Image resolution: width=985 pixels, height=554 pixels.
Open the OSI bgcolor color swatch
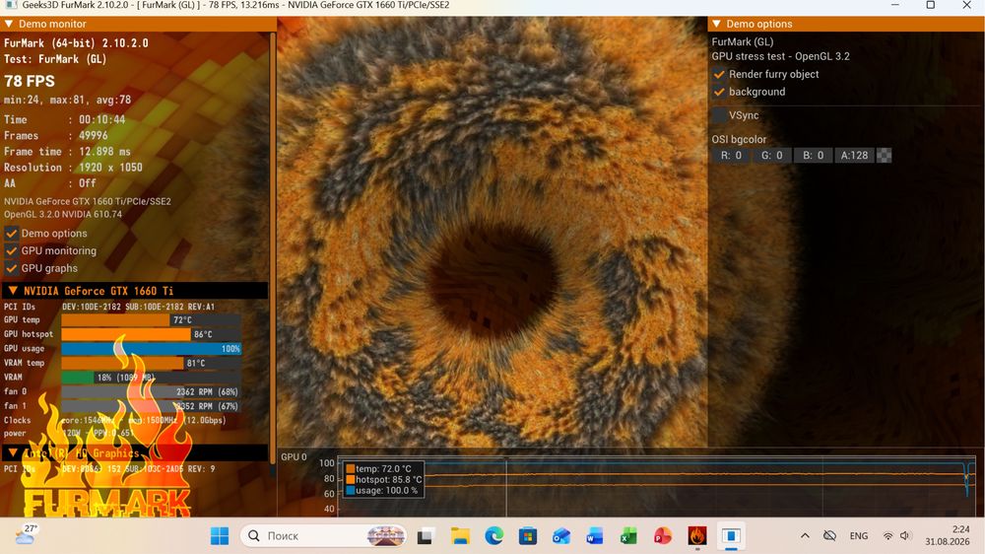884,156
